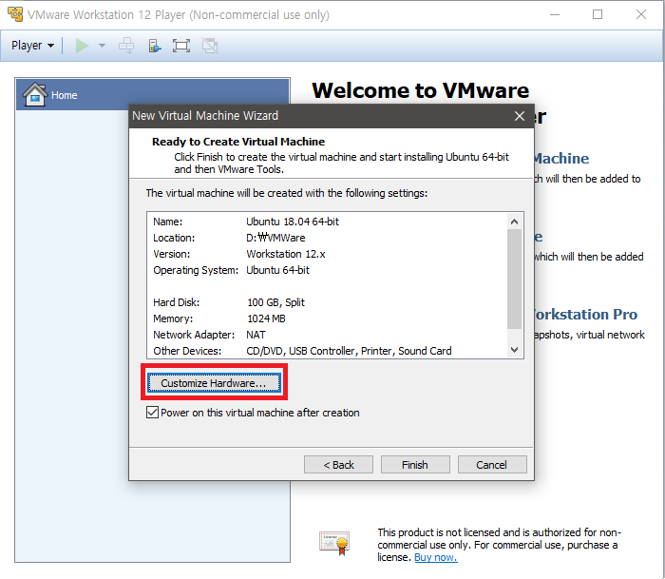665x579 pixels.
Task: Follow the Buy now link
Action: click(x=435, y=557)
